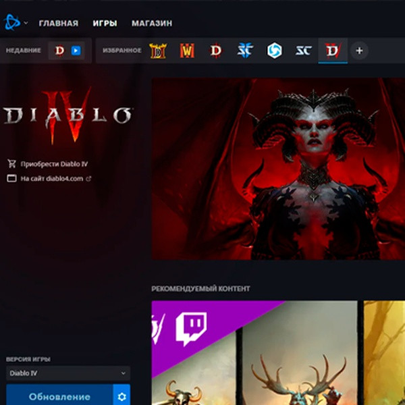The image size is (405, 405).
Task: Click the РЕКОМЕНДУЕМЫЙ КОНТЕНТ heading
Action: pyautogui.click(x=200, y=288)
